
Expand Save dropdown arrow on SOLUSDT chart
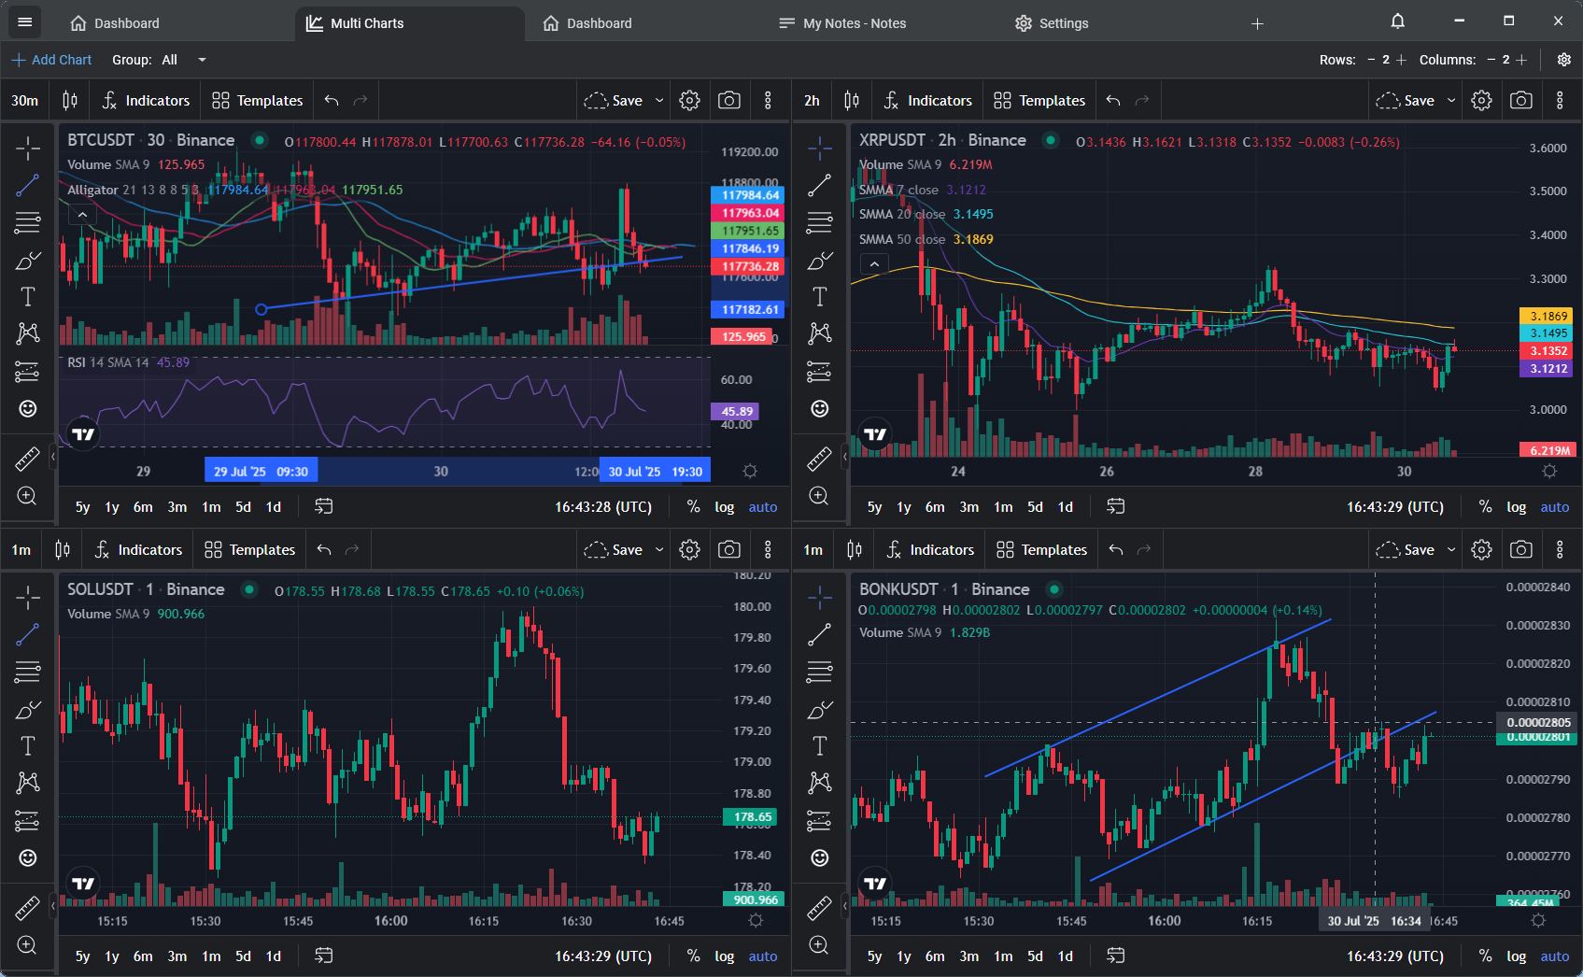[659, 549]
